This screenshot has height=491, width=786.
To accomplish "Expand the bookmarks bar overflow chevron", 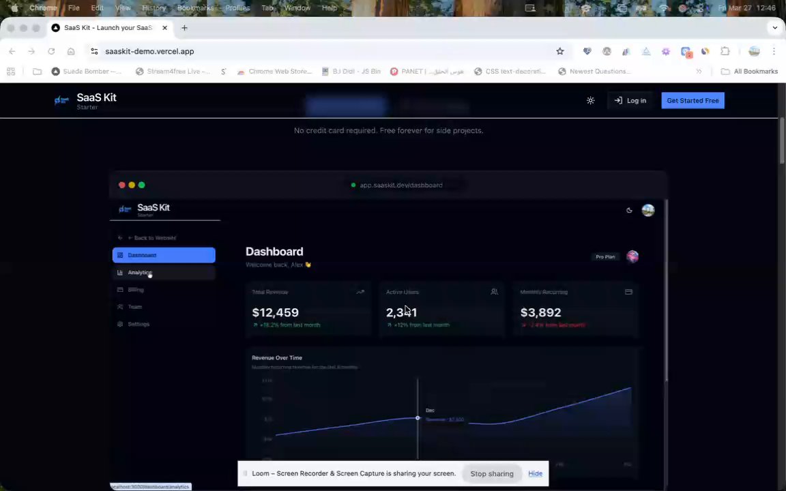I will (699, 72).
